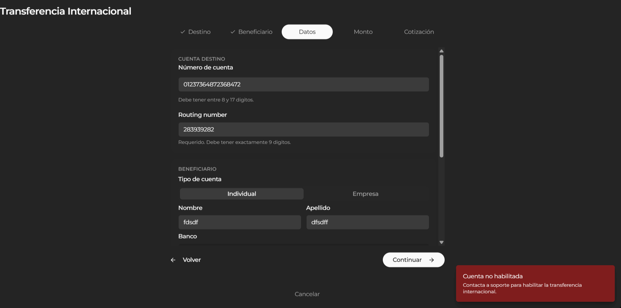Image resolution: width=621 pixels, height=308 pixels.
Task: Click the scrollbar down arrow
Action: (441, 242)
